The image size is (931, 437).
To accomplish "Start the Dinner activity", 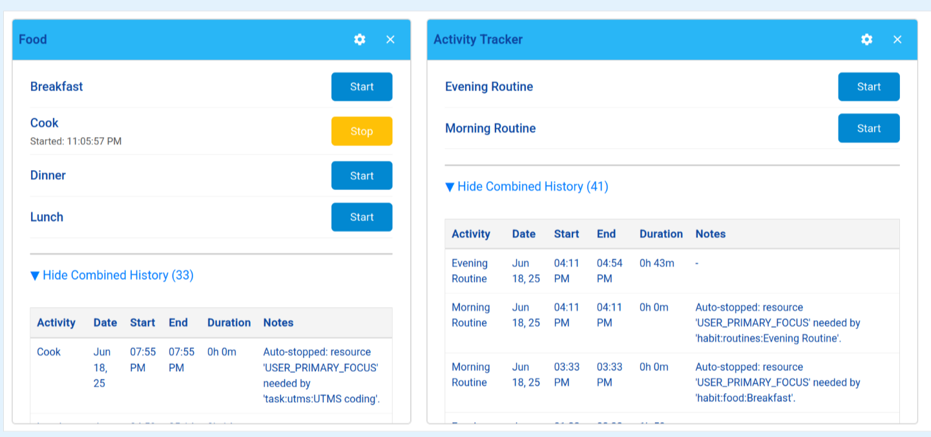I will [x=361, y=176].
